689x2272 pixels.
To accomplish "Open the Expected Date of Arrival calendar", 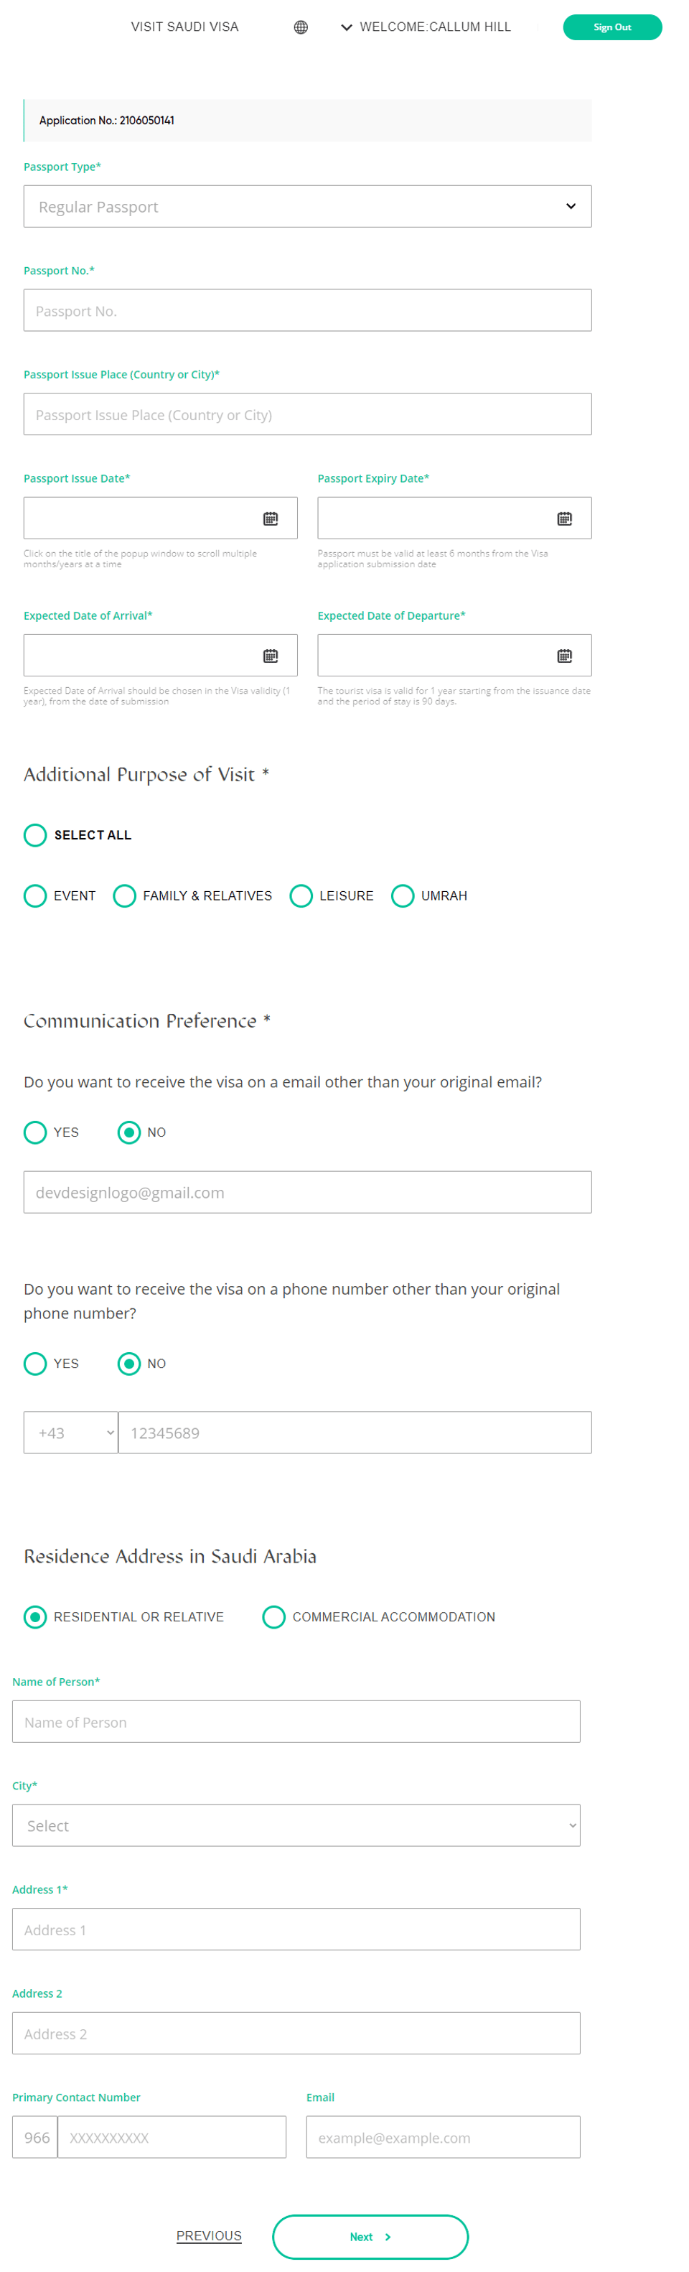I will click(271, 656).
